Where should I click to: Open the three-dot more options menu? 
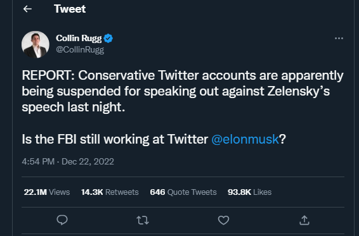[x=339, y=39]
